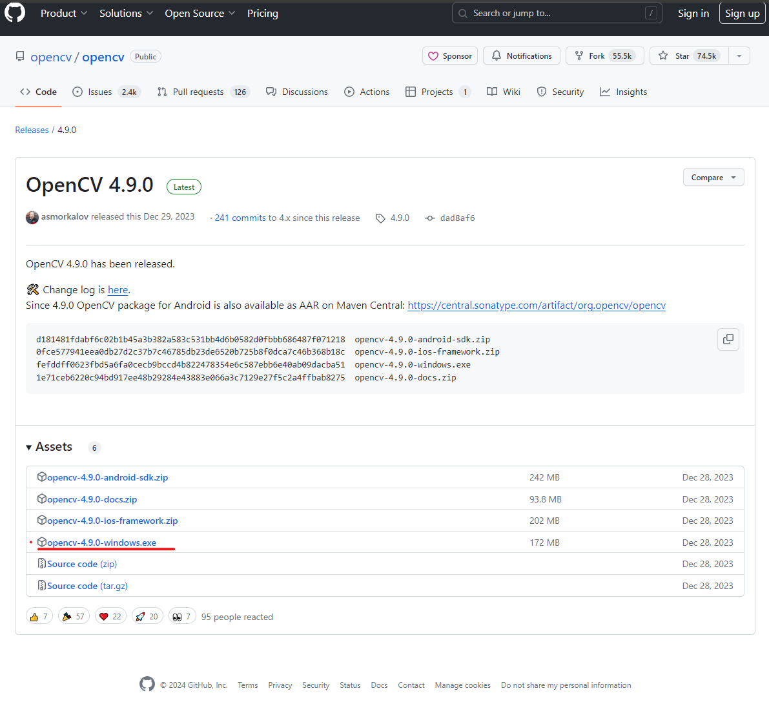This screenshot has width=769, height=704.
Task: Open commit dad8af6
Action: (x=450, y=218)
